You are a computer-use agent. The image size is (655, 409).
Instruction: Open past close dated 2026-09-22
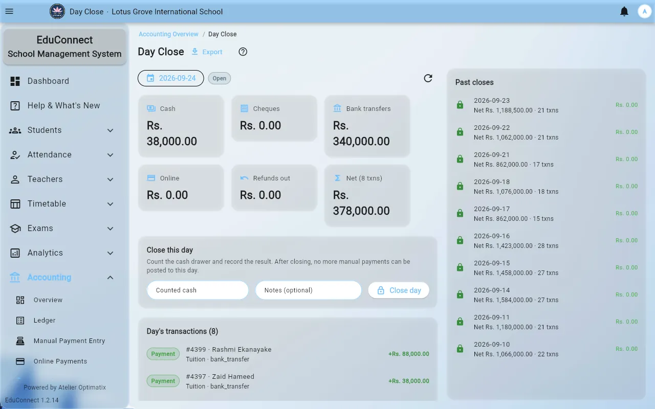(x=547, y=132)
